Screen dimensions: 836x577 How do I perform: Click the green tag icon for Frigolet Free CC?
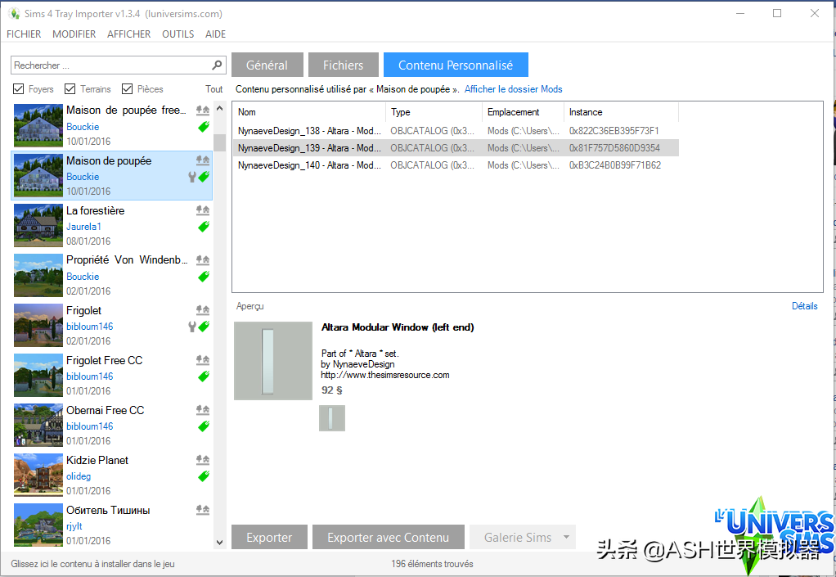click(x=204, y=376)
